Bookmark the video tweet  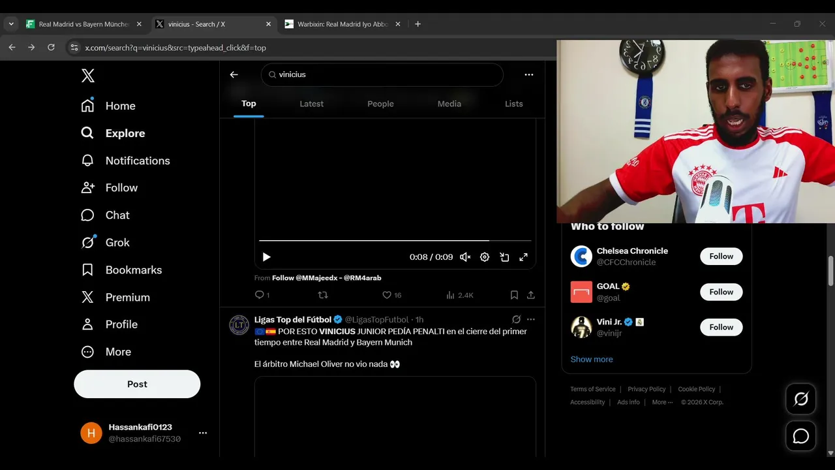[x=514, y=295]
